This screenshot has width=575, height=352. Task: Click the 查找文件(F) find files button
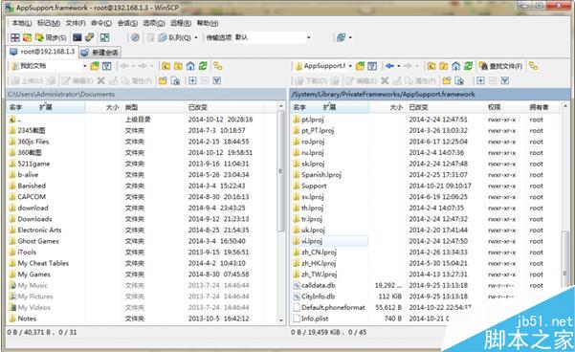(501, 66)
